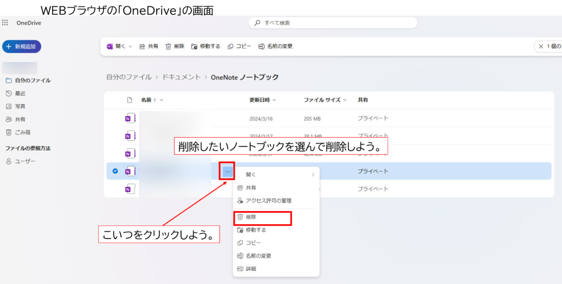This screenshot has height=284, width=562.
Task: Choose コピー in the context menu
Action: point(276,243)
